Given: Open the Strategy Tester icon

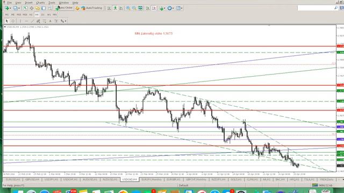Looking at the screenshot, I should [50, 8].
